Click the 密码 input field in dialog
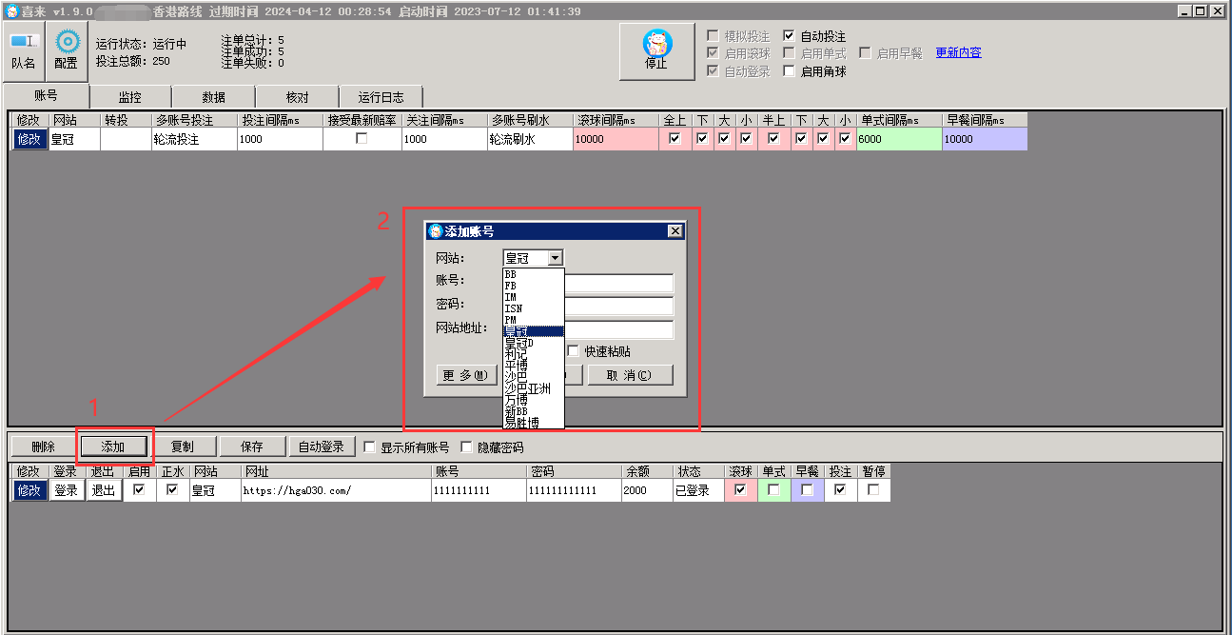Viewport: 1232px width, 635px height. click(x=618, y=307)
